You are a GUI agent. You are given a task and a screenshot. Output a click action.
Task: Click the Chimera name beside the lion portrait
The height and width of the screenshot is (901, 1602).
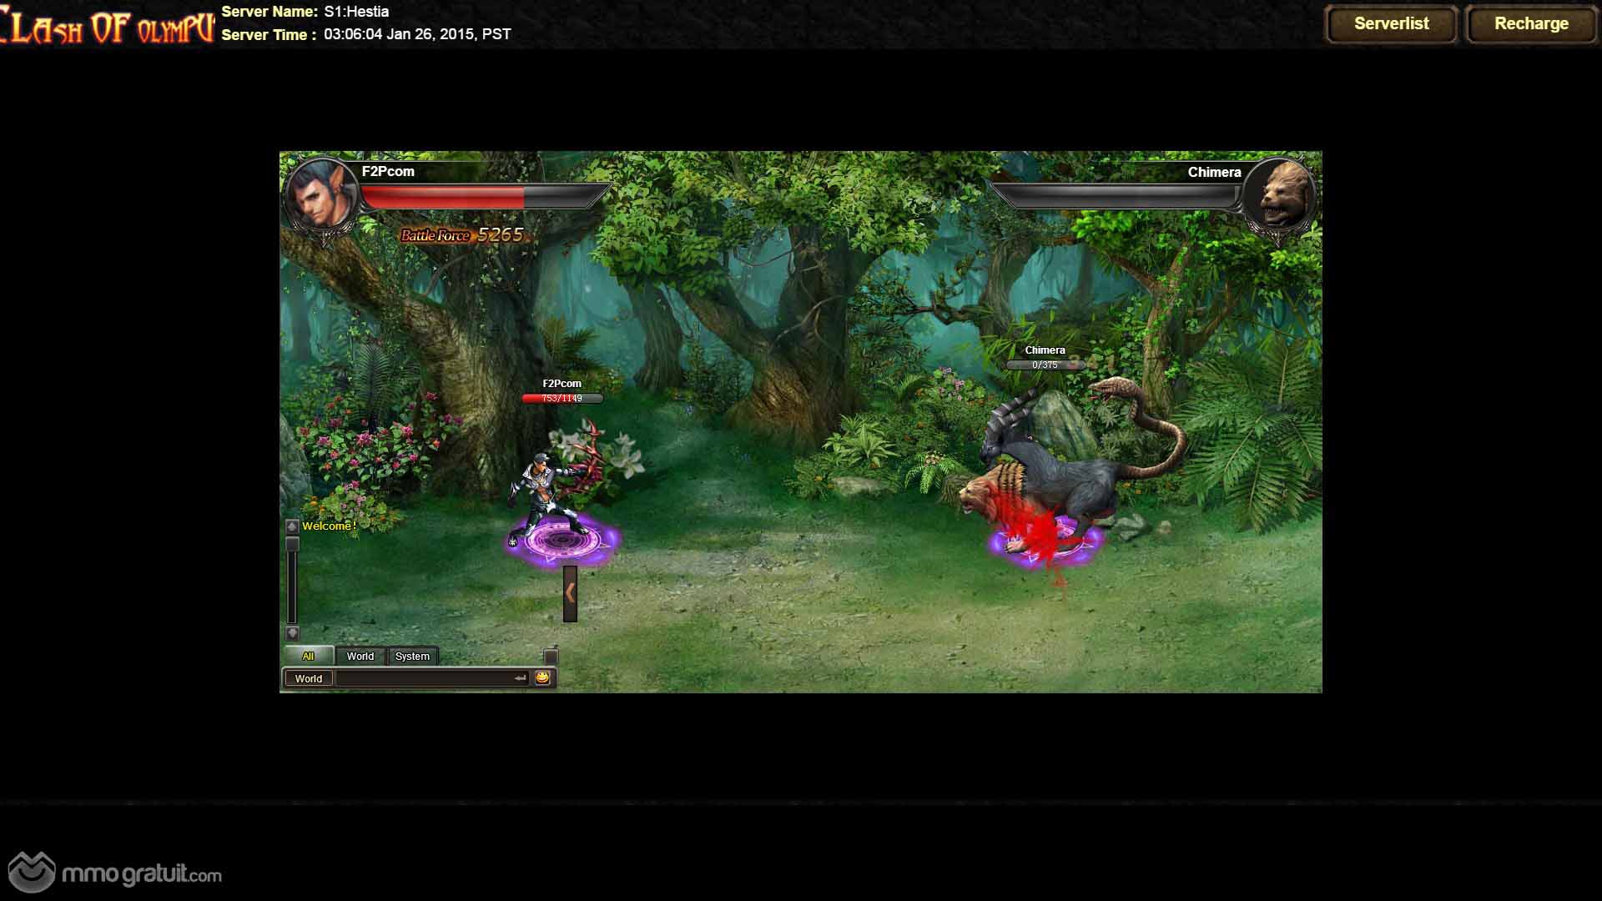pos(1214,172)
